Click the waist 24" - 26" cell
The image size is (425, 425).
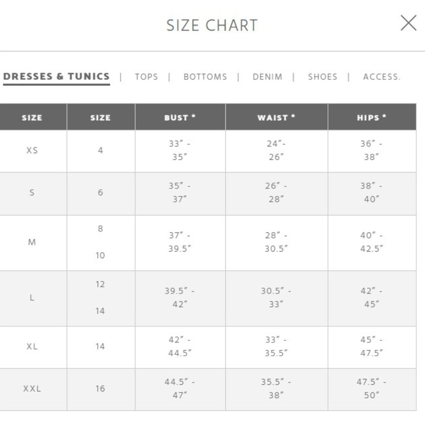[x=277, y=150]
